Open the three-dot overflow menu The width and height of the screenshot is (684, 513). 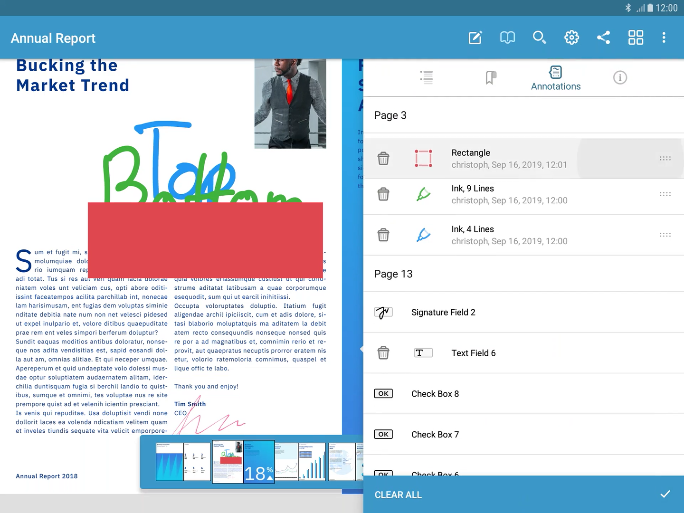tap(664, 38)
